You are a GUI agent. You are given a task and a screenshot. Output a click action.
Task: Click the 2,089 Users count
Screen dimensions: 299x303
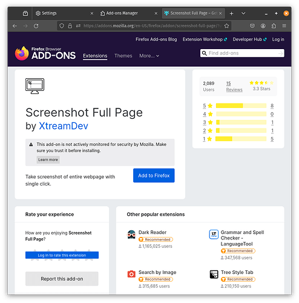click(x=209, y=87)
